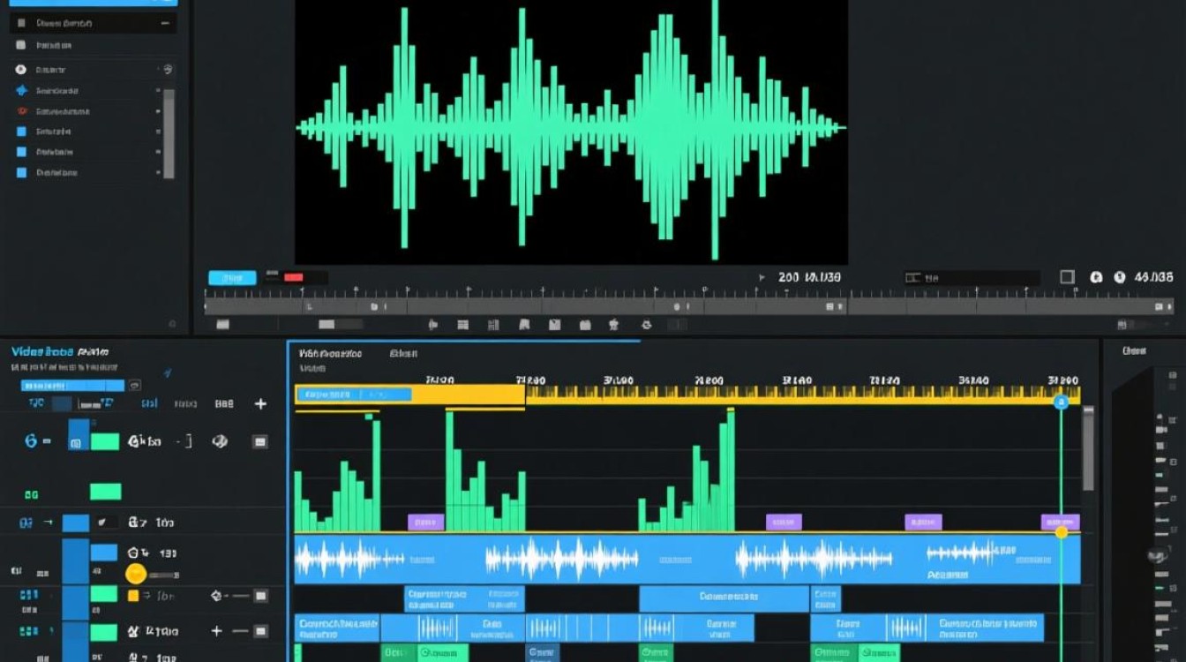The image size is (1186, 662).
Task: Open the first timeline tab starting with Video
Action: point(329,353)
